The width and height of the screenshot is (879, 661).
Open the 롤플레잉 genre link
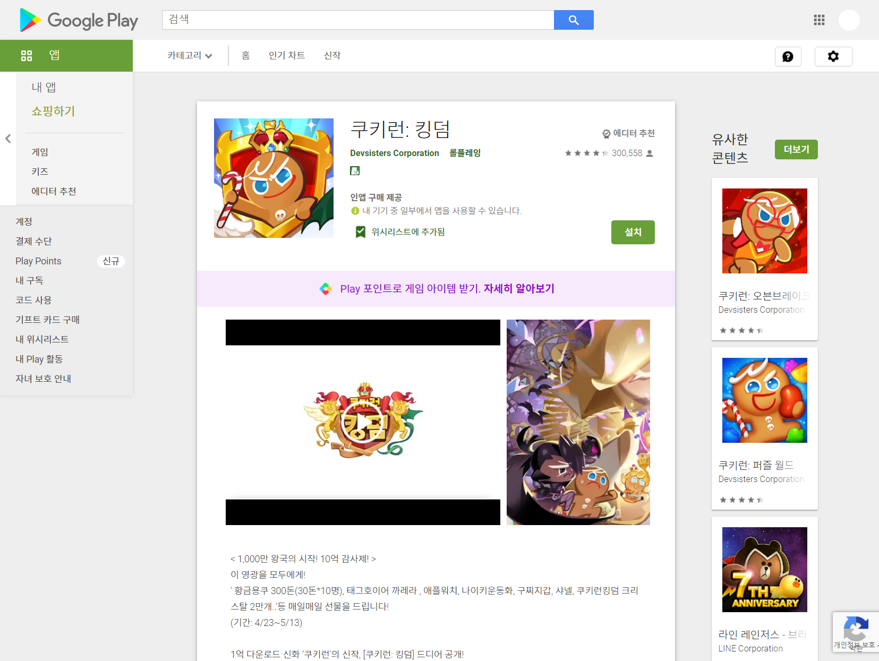point(465,153)
